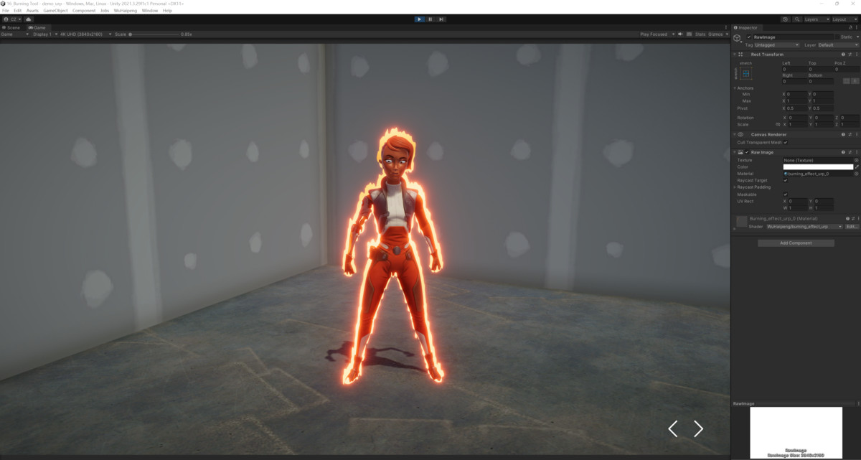Open Raw Image help reference icon
This screenshot has width=861, height=460.
click(x=843, y=152)
